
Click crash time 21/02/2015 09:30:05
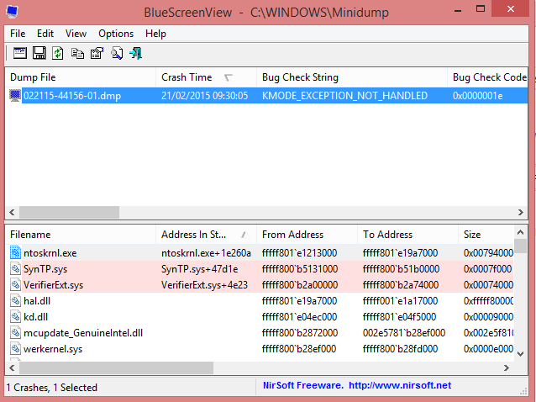[x=204, y=95]
